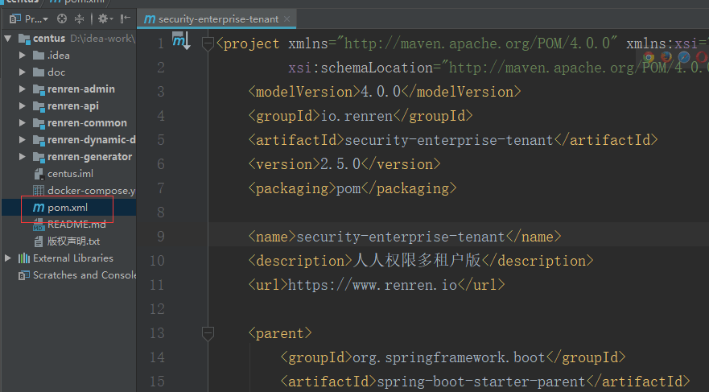The image size is (709, 392).
Task: Open in Safari browser icon
Action: point(684,57)
